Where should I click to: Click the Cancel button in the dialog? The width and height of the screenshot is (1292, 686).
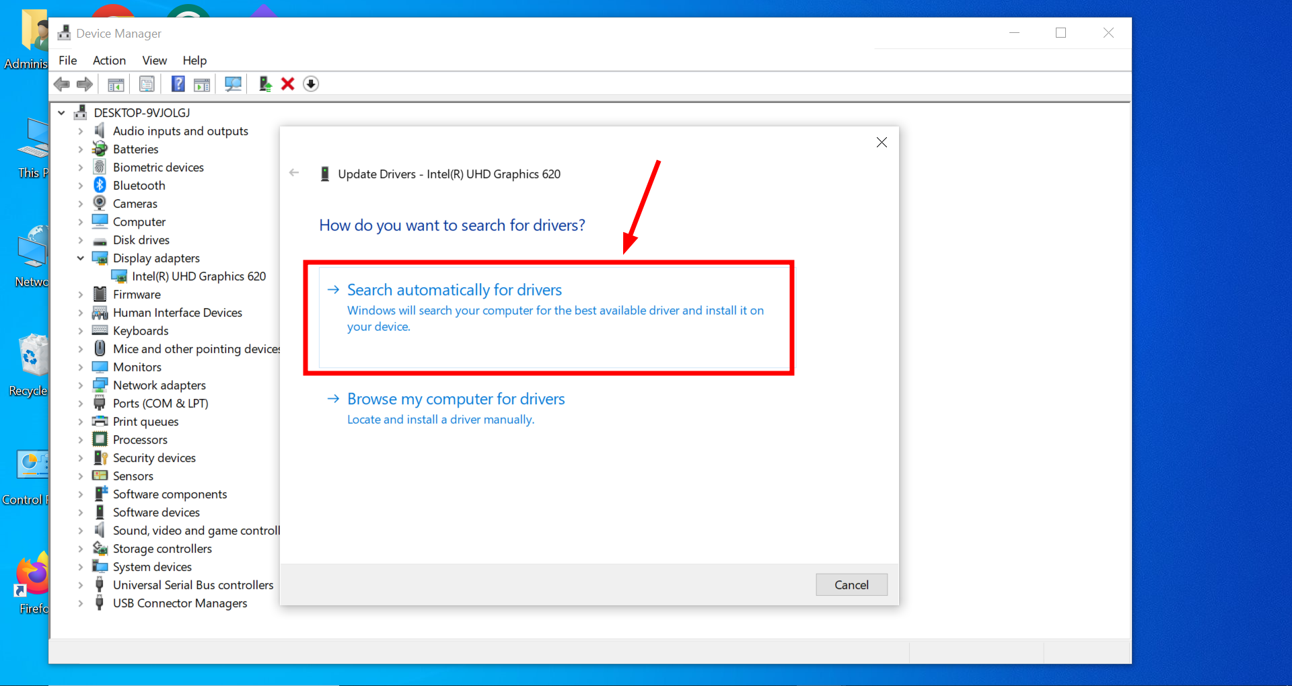(851, 584)
